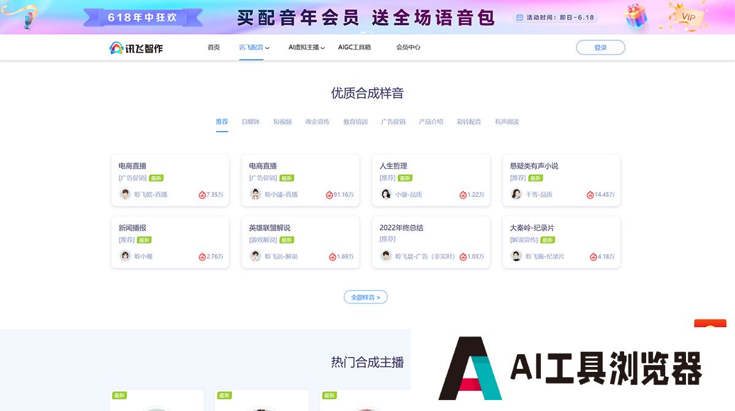
Task: Click the calendar icon beside 活动时间
Action: (x=520, y=18)
